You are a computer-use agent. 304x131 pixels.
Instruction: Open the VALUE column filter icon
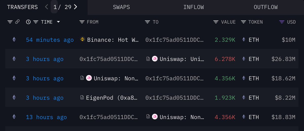click(216, 22)
